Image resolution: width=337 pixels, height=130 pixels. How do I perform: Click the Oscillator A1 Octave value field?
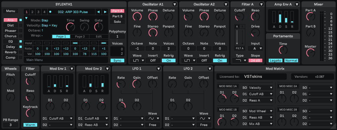click(x=137, y=49)
